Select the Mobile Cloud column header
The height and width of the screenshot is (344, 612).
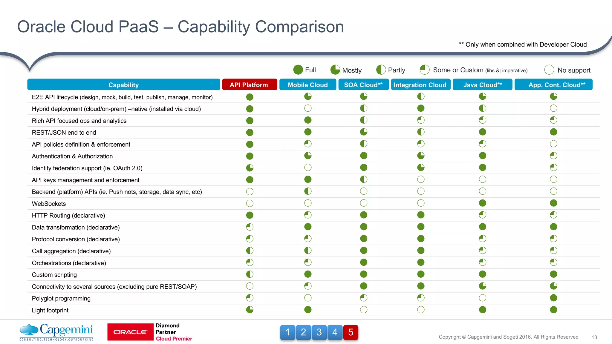point(307,85)
